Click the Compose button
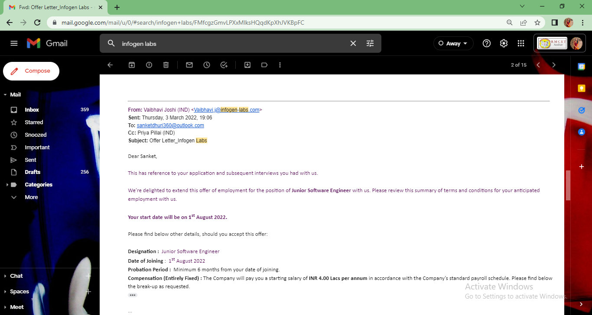Image resolution: width=592 pixels, height=315 pixels. tap(31, 71)
